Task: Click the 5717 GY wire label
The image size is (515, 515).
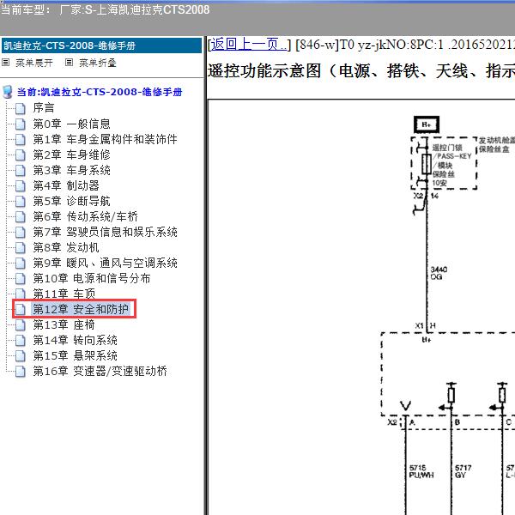Action: 463,471
